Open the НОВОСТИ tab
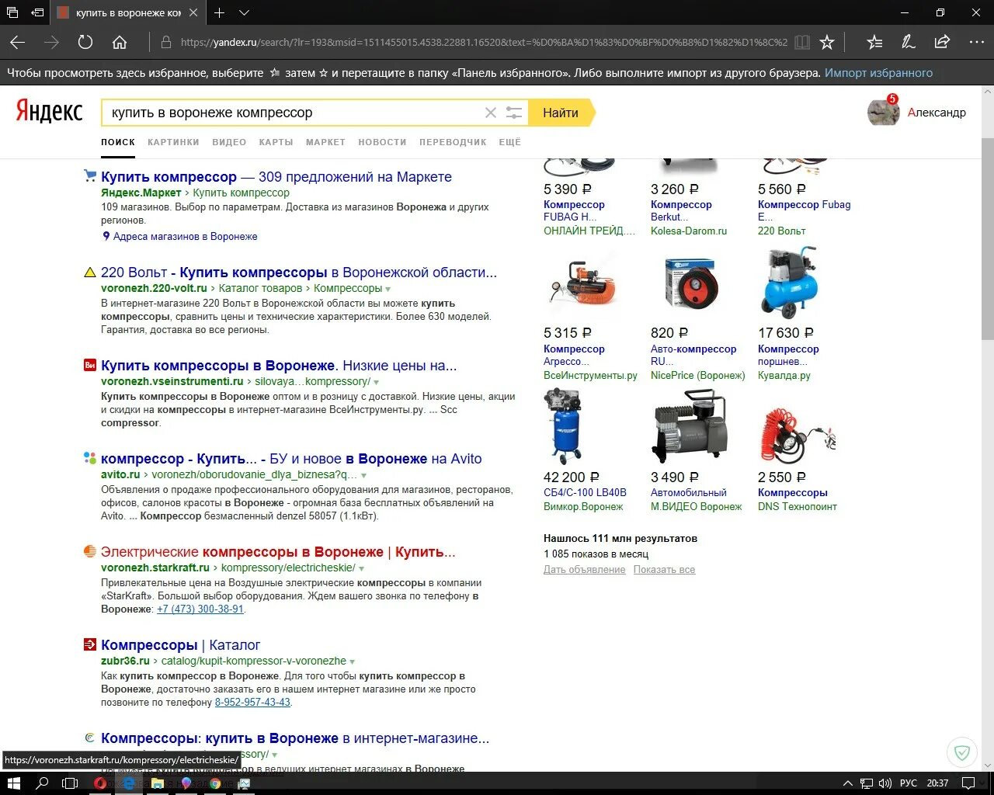Viewport: 994px width, 795px height. [382, 142]
